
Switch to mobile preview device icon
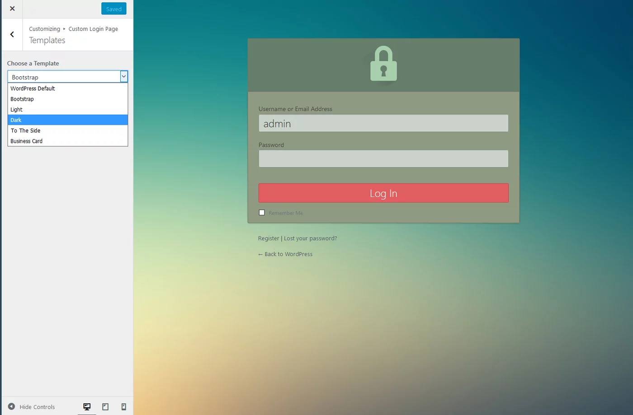pos(123,407)
